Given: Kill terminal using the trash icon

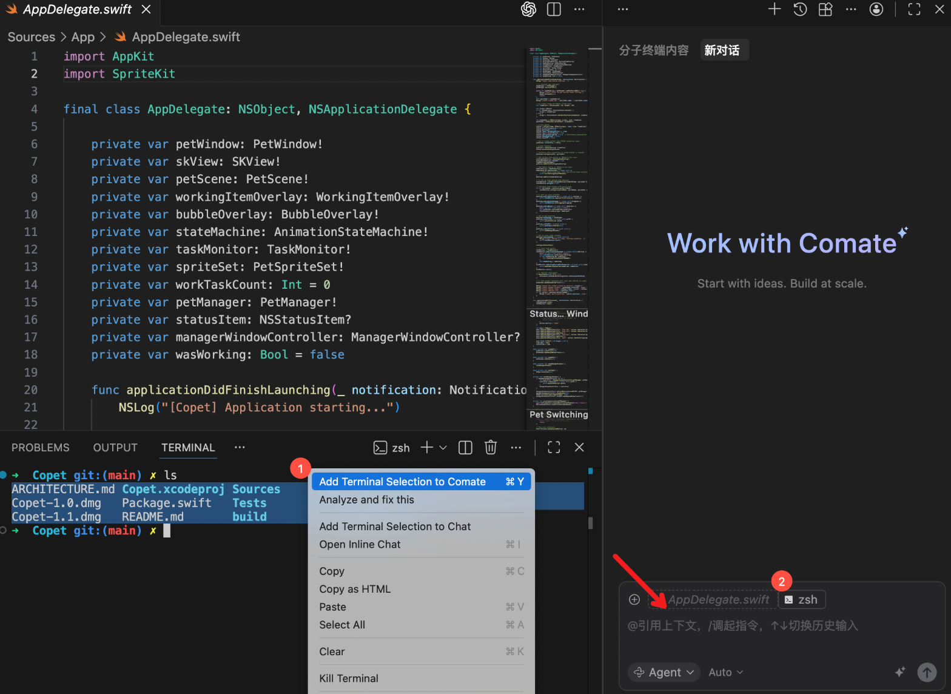Looking at the screenshot, I should point(491,447).
